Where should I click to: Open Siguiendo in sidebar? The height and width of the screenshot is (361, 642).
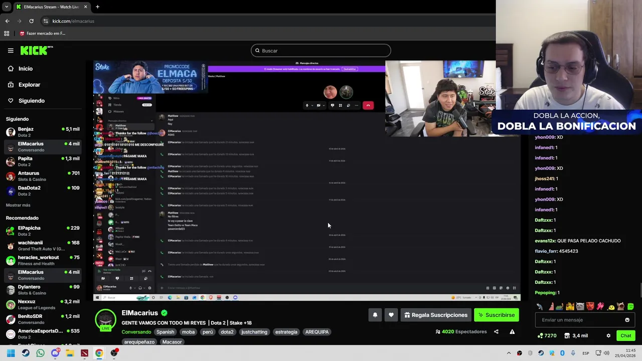click(31, 101)
